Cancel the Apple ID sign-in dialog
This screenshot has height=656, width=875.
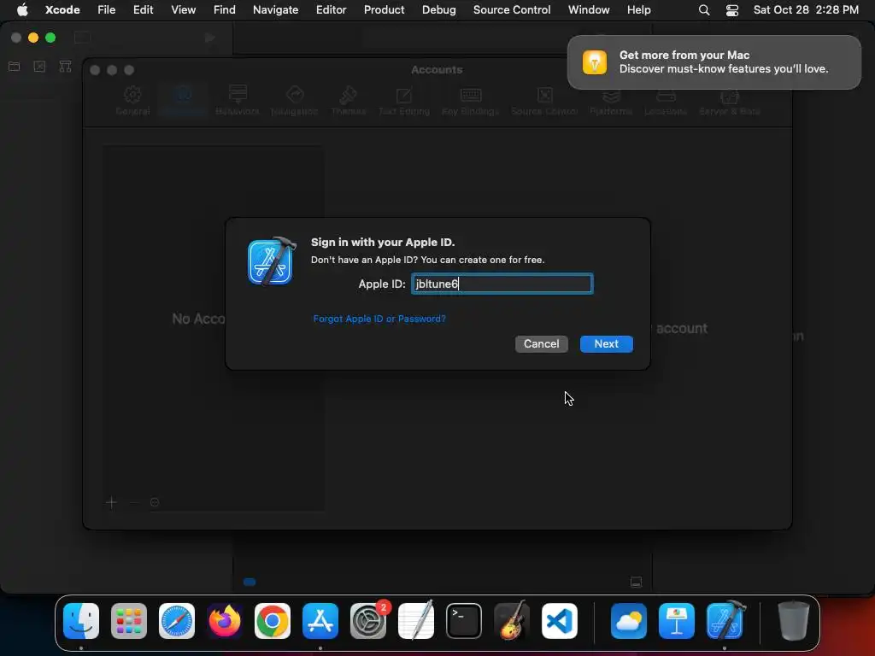coord(541,343)
